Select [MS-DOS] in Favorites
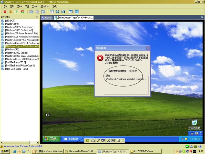 click(10, 21)
